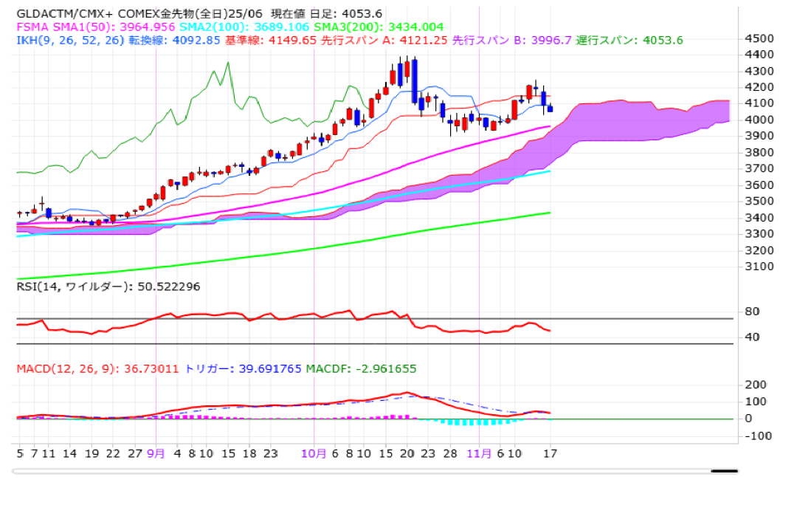Click the RSI 80 level axis label
Screen dimensions: 797x519
coord(751,312)
